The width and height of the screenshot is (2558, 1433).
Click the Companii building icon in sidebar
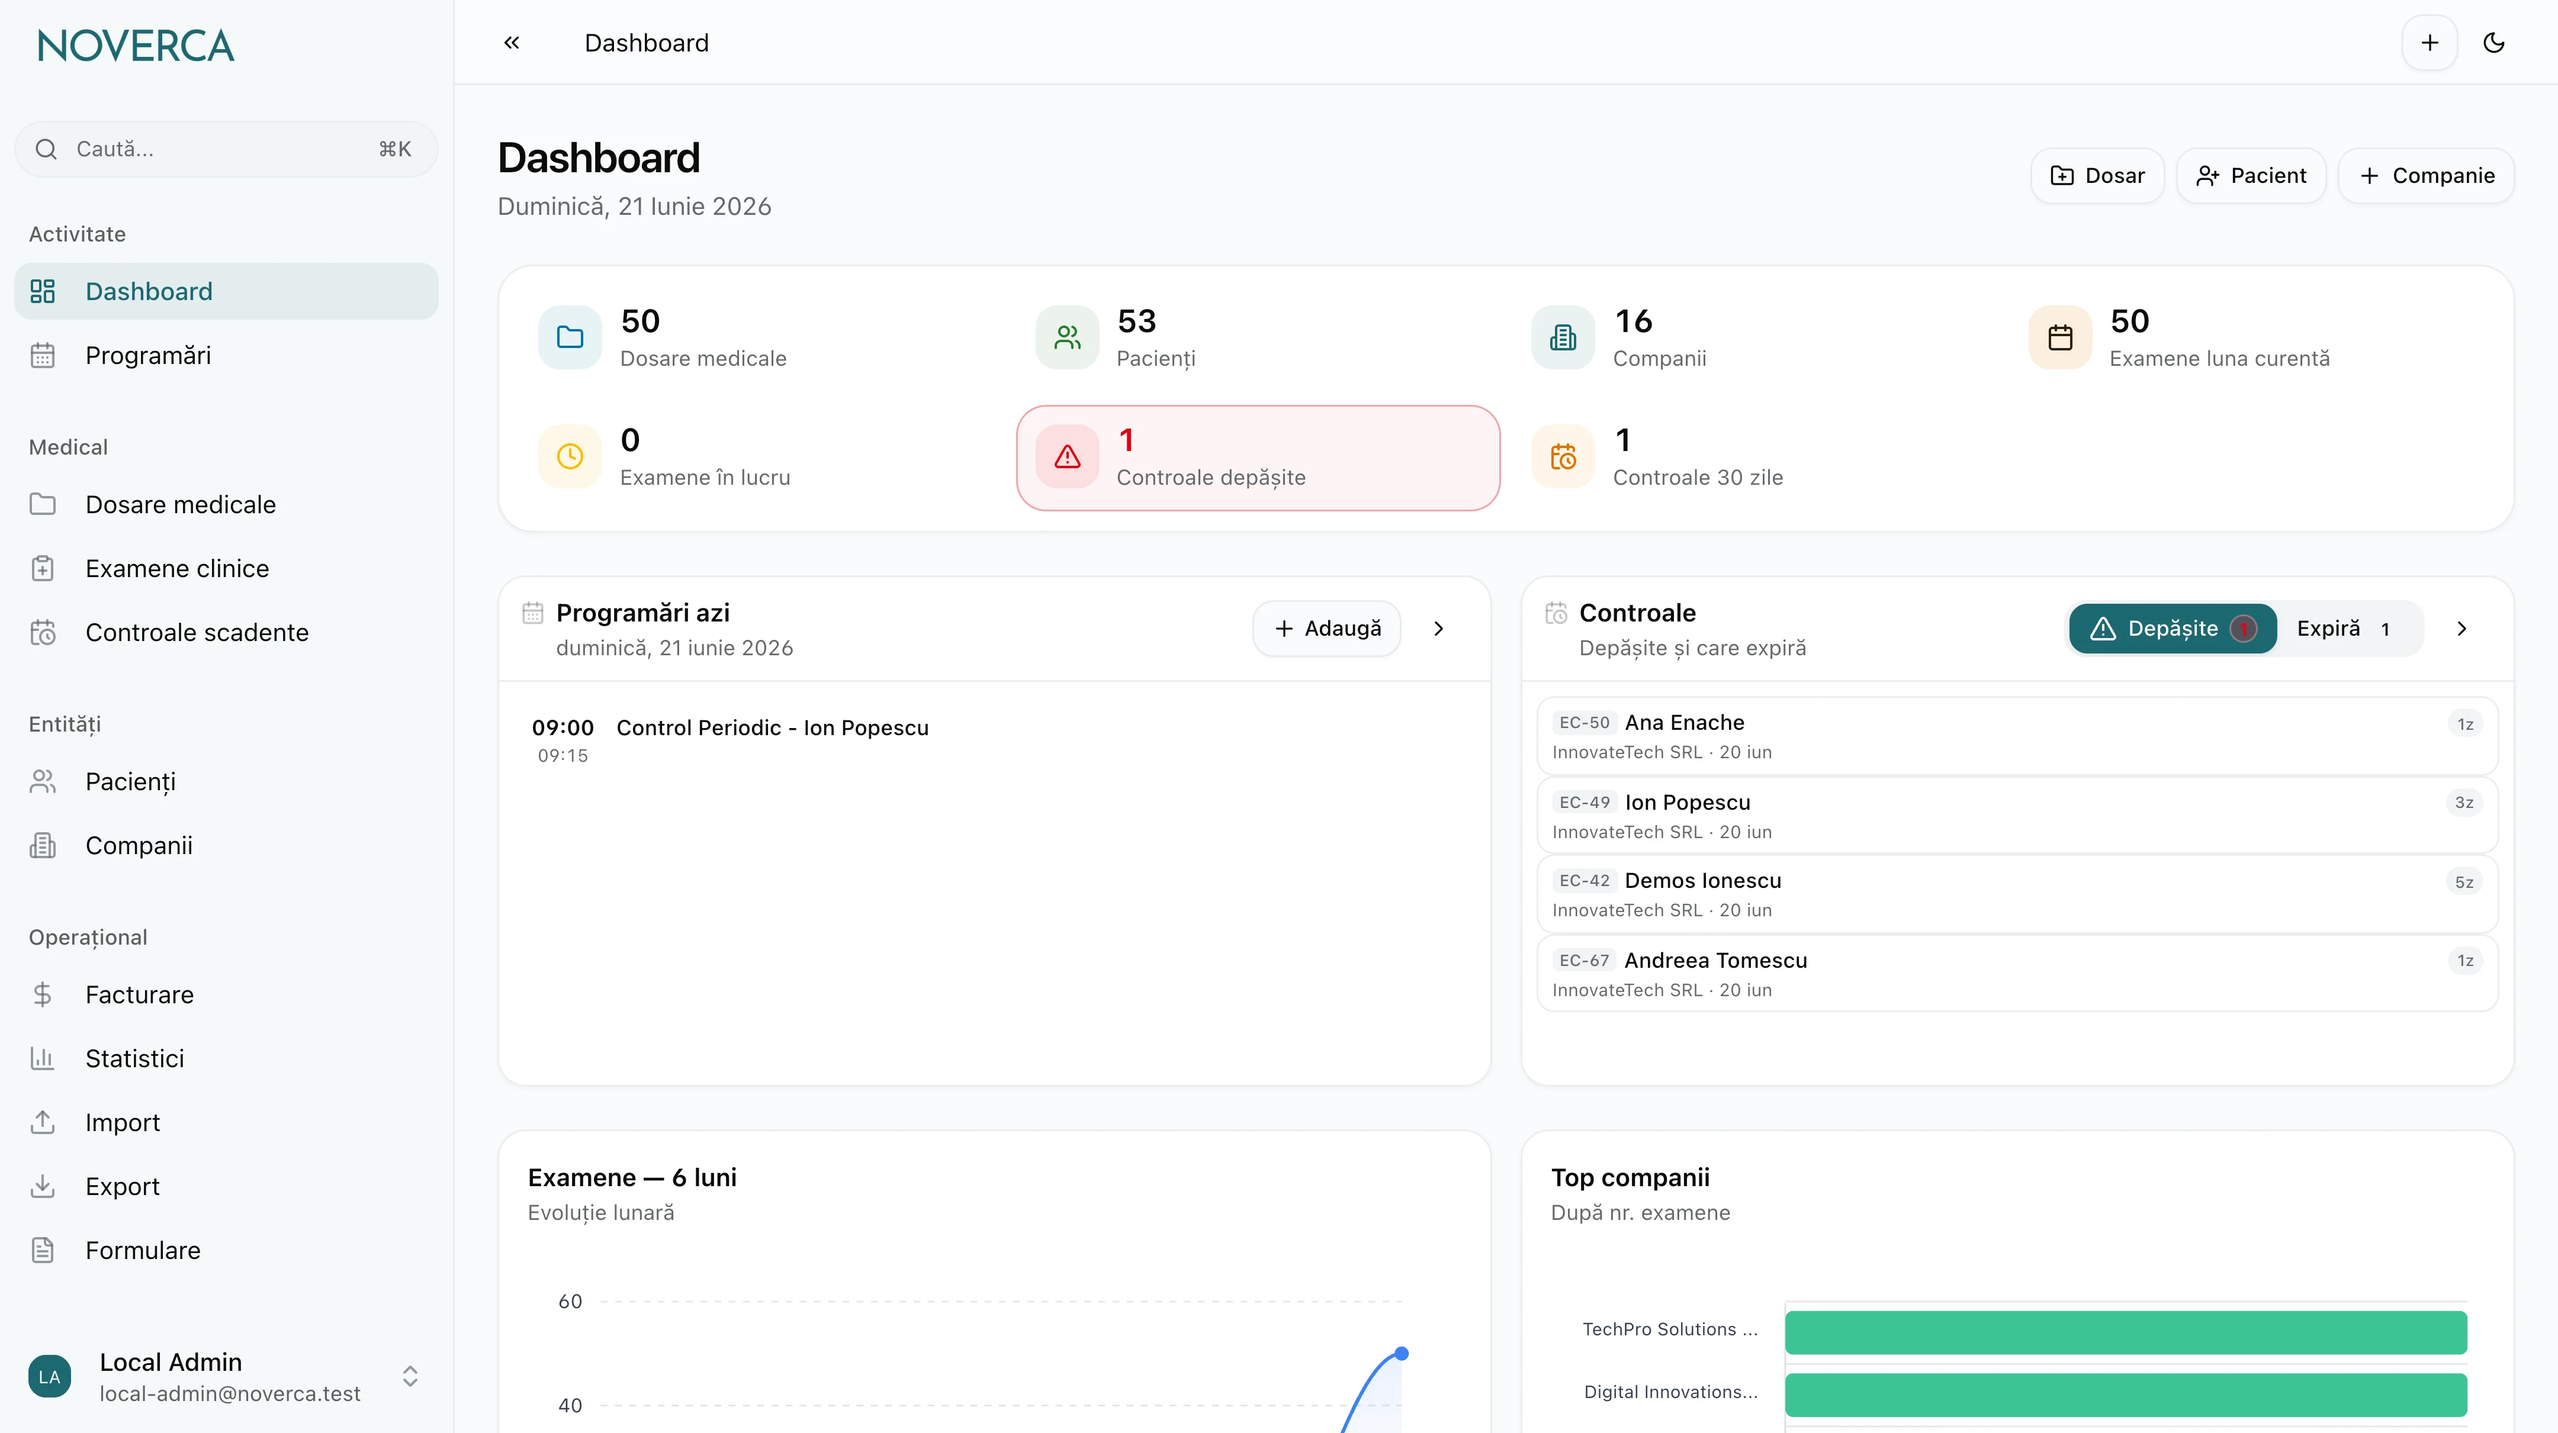coord(43,845)
